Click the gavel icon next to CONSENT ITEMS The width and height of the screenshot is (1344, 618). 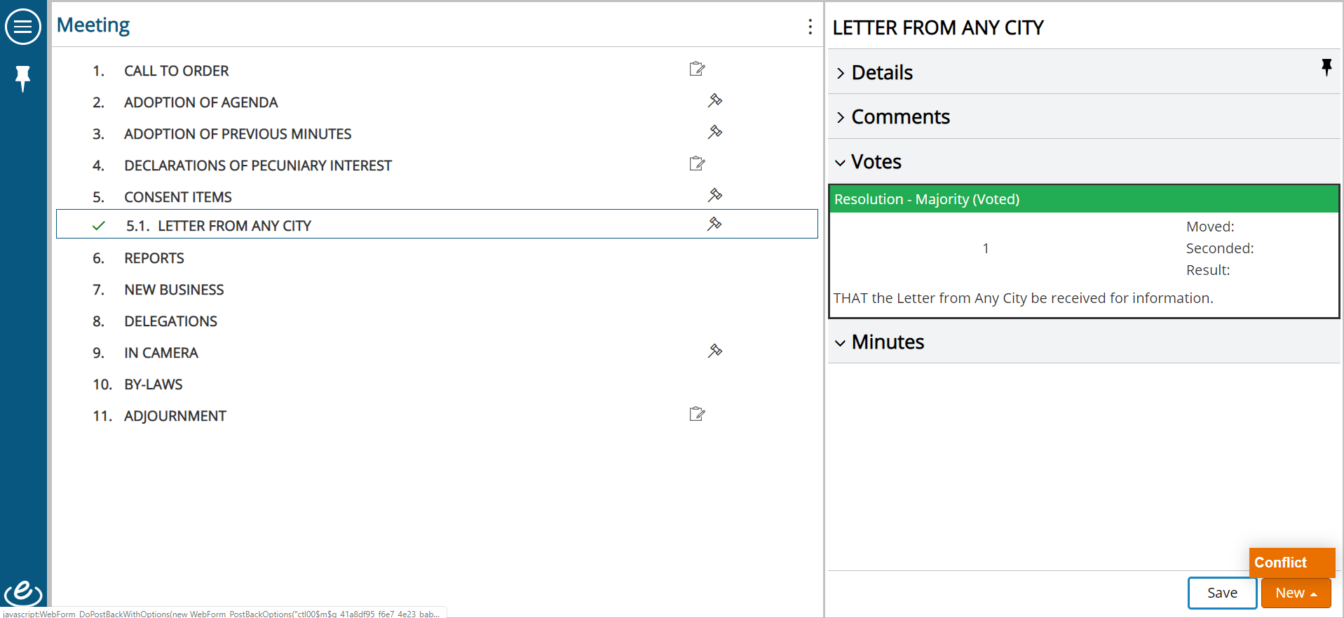pos(714,195)
